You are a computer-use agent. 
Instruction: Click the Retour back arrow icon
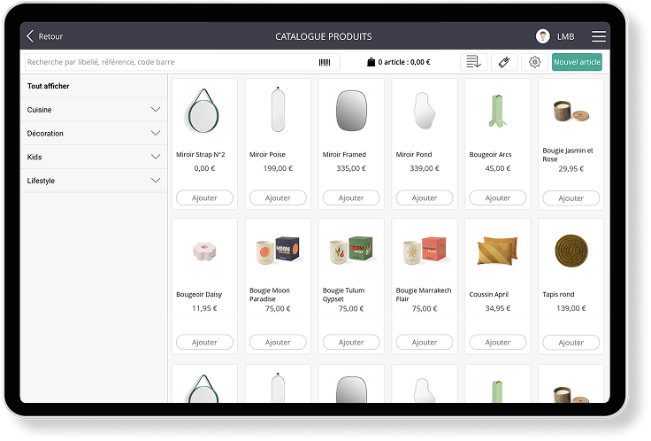30,36
